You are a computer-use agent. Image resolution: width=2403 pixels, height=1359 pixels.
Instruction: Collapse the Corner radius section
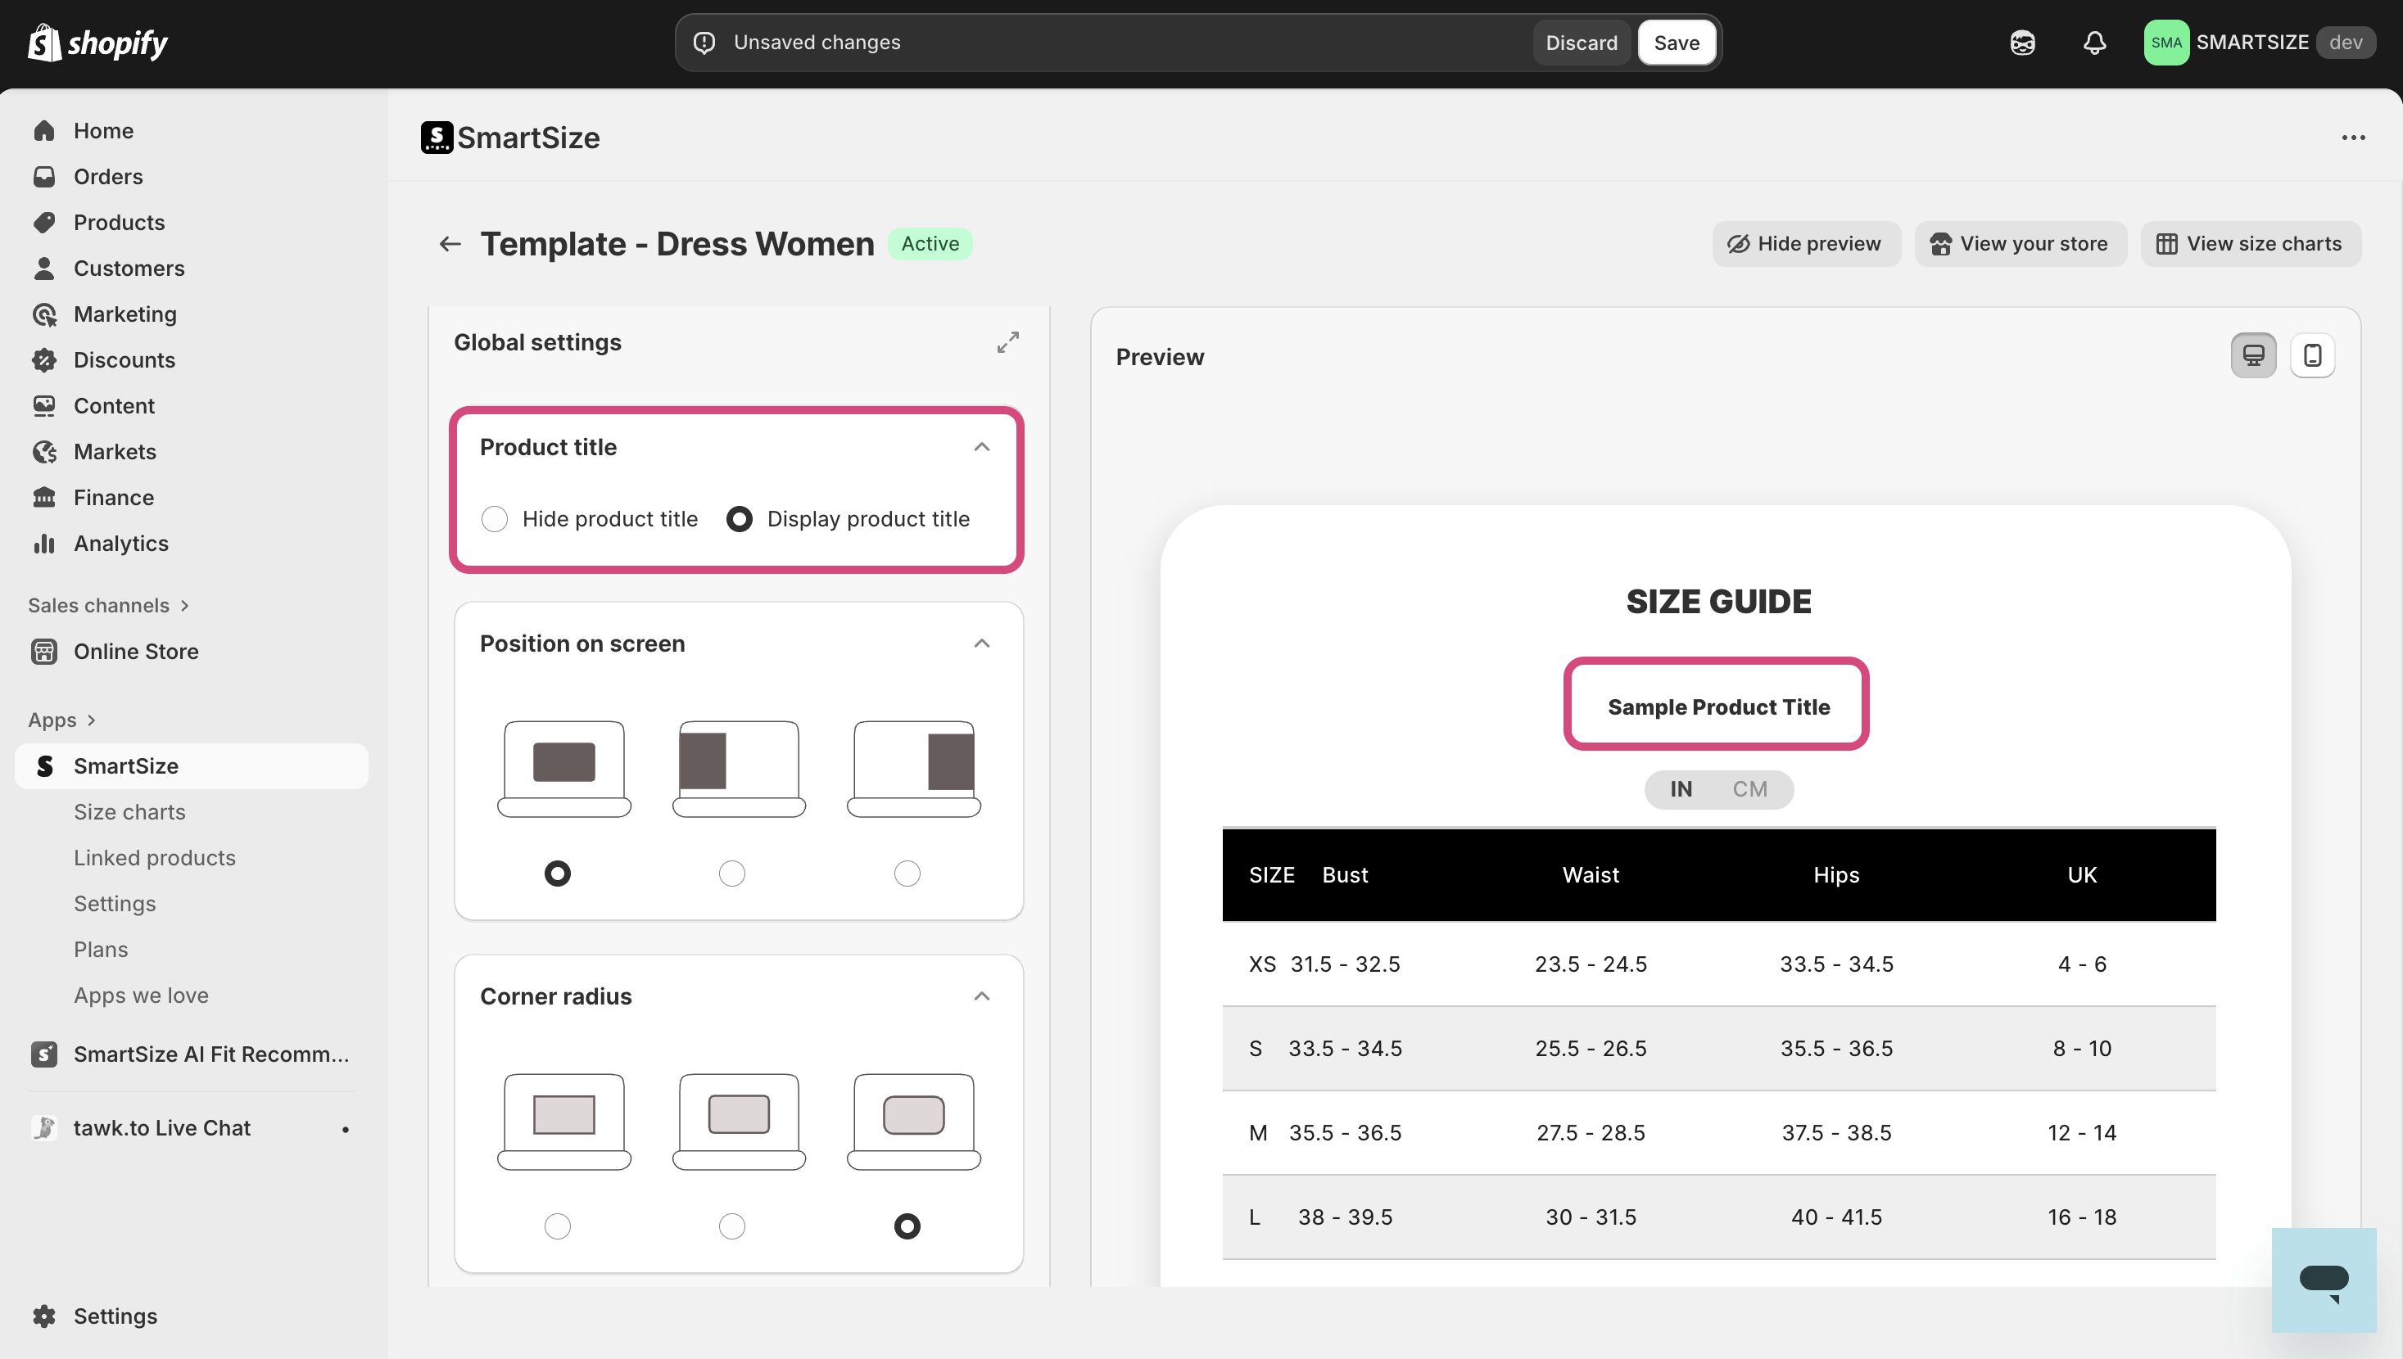click(981, 997)
